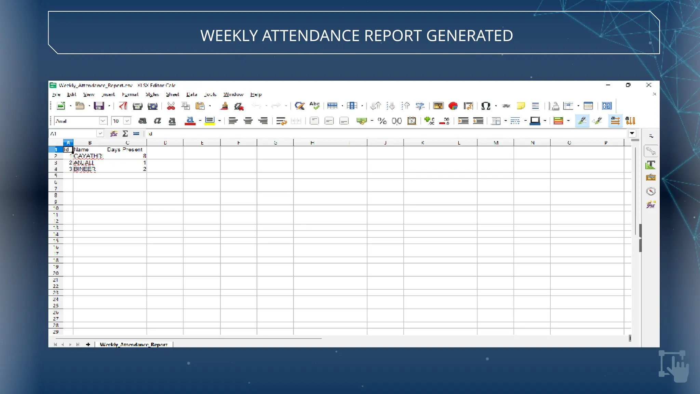Click the Add Decimal Place icon
The image size is (700, 394).
click(429, 121)
